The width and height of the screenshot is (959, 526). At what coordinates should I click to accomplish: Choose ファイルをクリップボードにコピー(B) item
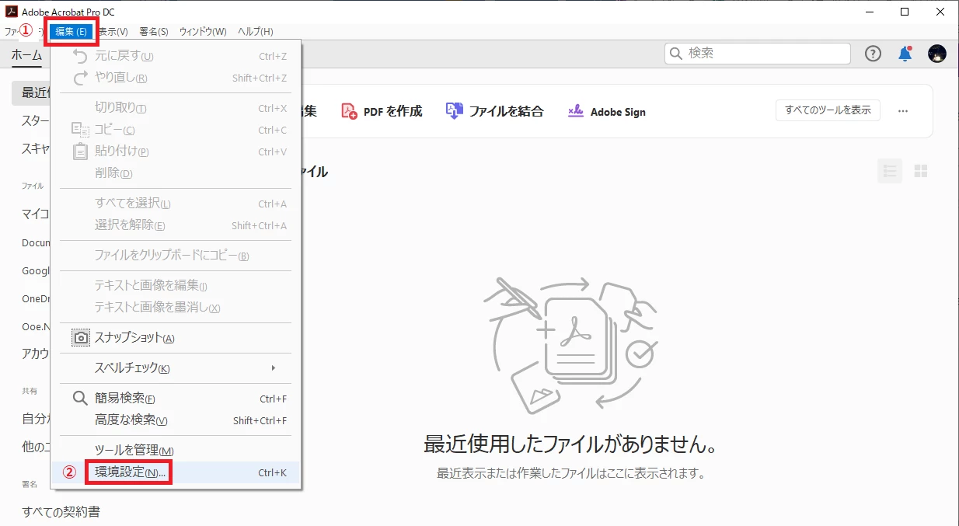[x=175, y=256]
